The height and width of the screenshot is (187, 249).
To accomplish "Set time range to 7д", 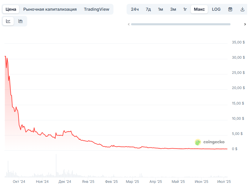I will click(148, 9).
